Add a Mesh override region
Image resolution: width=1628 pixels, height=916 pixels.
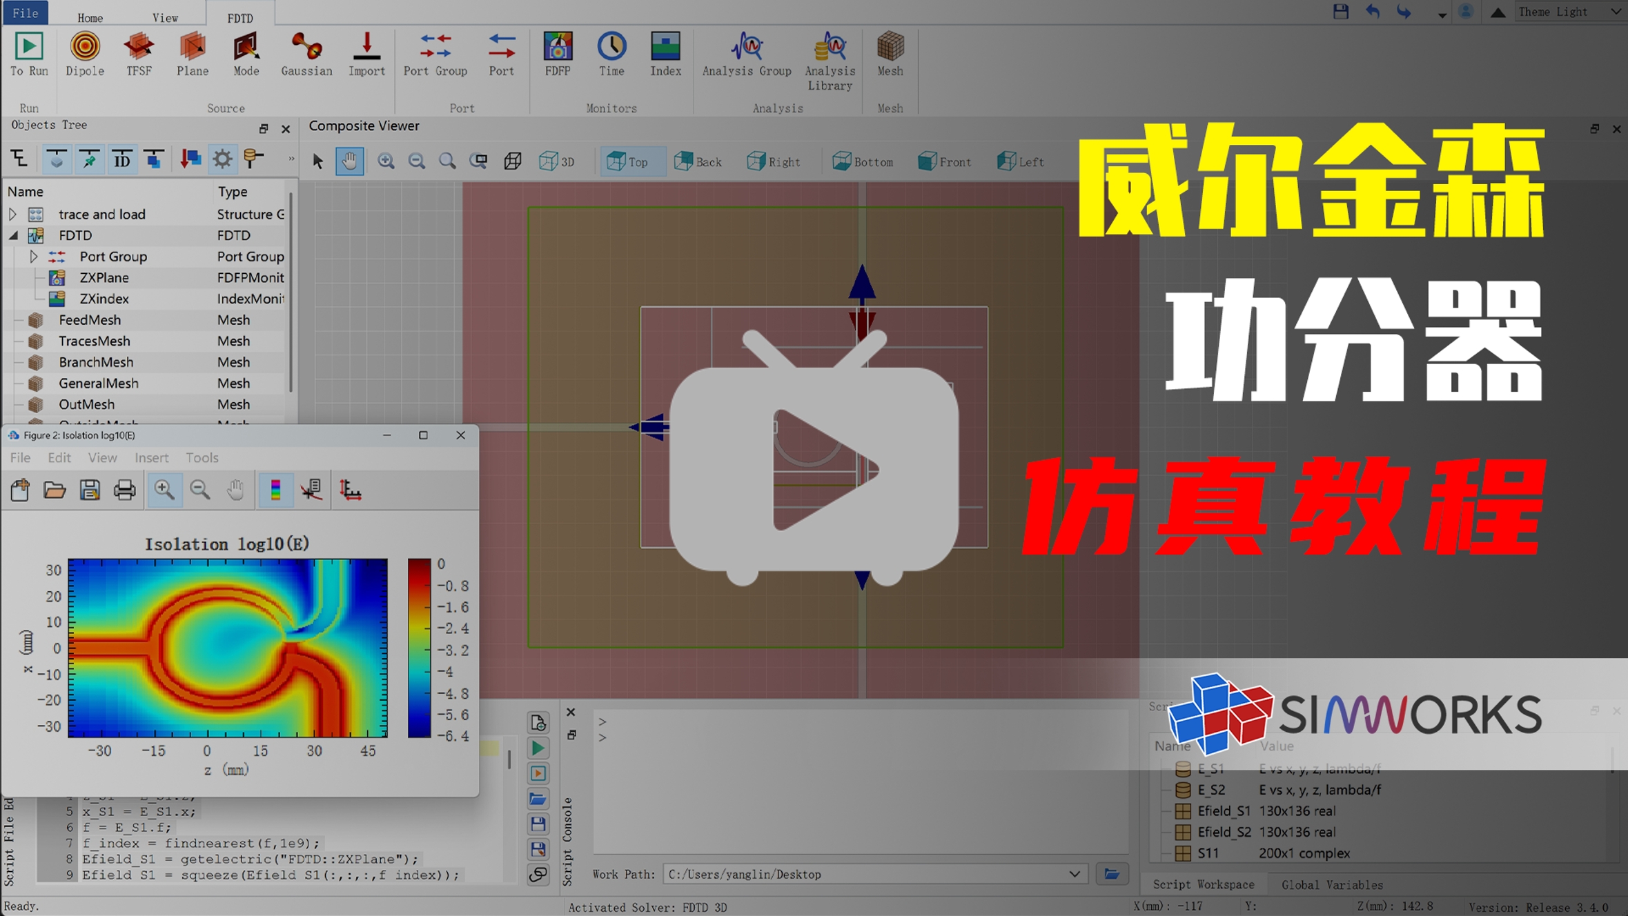[x=890, y=54]
